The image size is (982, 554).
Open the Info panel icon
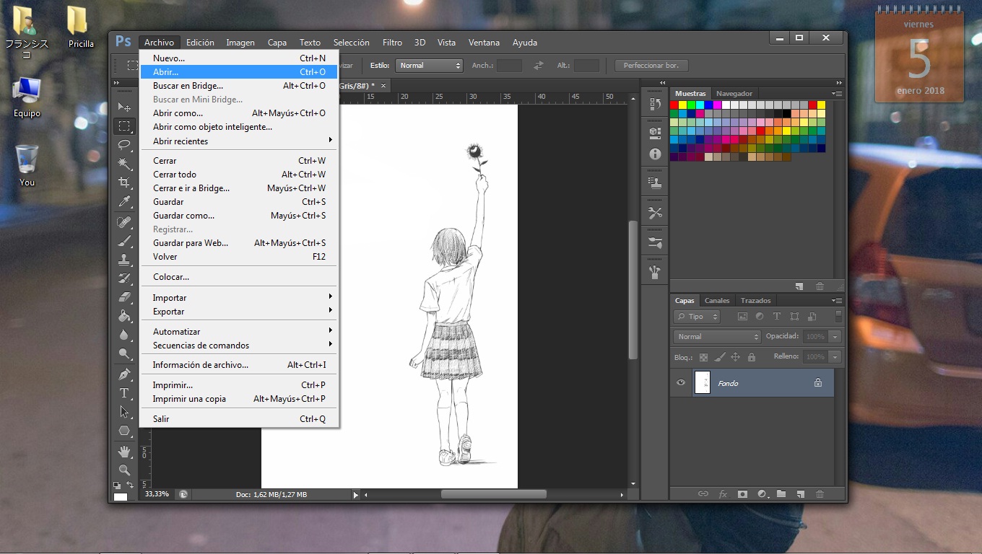pyautogui.click(x=655, y=154)
